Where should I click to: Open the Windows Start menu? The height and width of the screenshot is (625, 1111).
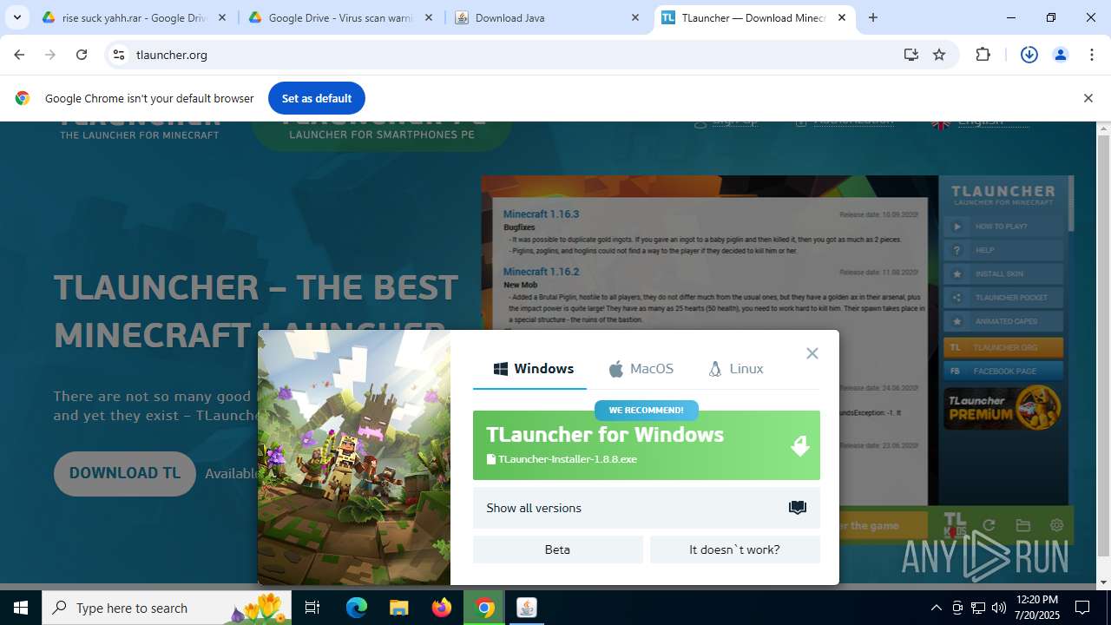(21, 608)
